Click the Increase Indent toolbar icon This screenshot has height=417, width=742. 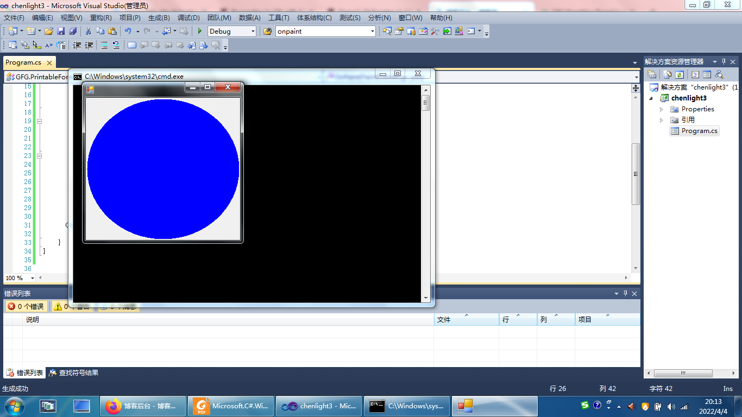click(89, 46)
